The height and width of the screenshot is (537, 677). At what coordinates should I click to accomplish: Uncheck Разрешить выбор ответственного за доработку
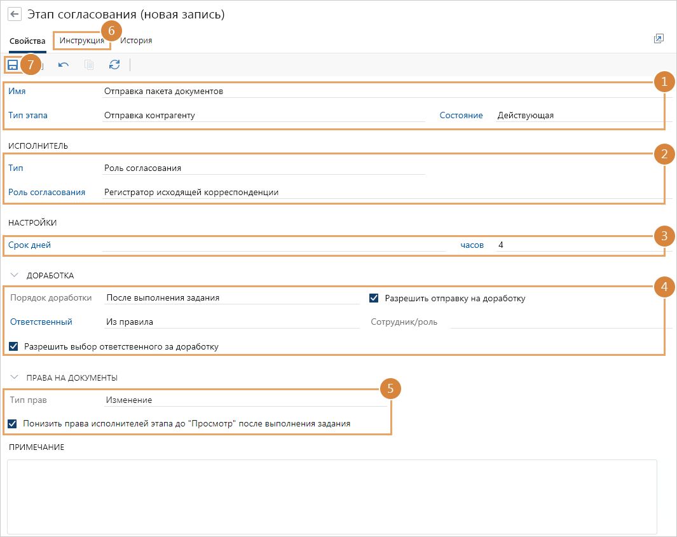[14, 346]
